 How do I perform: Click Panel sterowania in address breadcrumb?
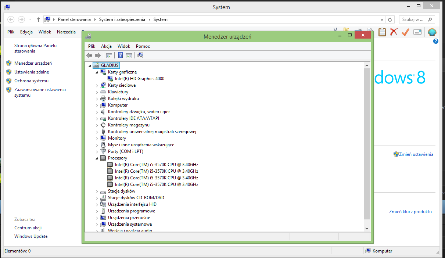coord(74,19)
